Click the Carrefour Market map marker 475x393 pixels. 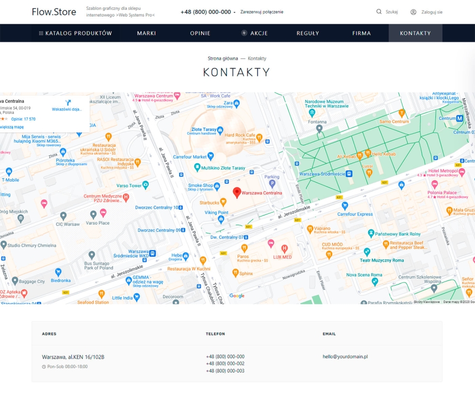tap(211, 156)
